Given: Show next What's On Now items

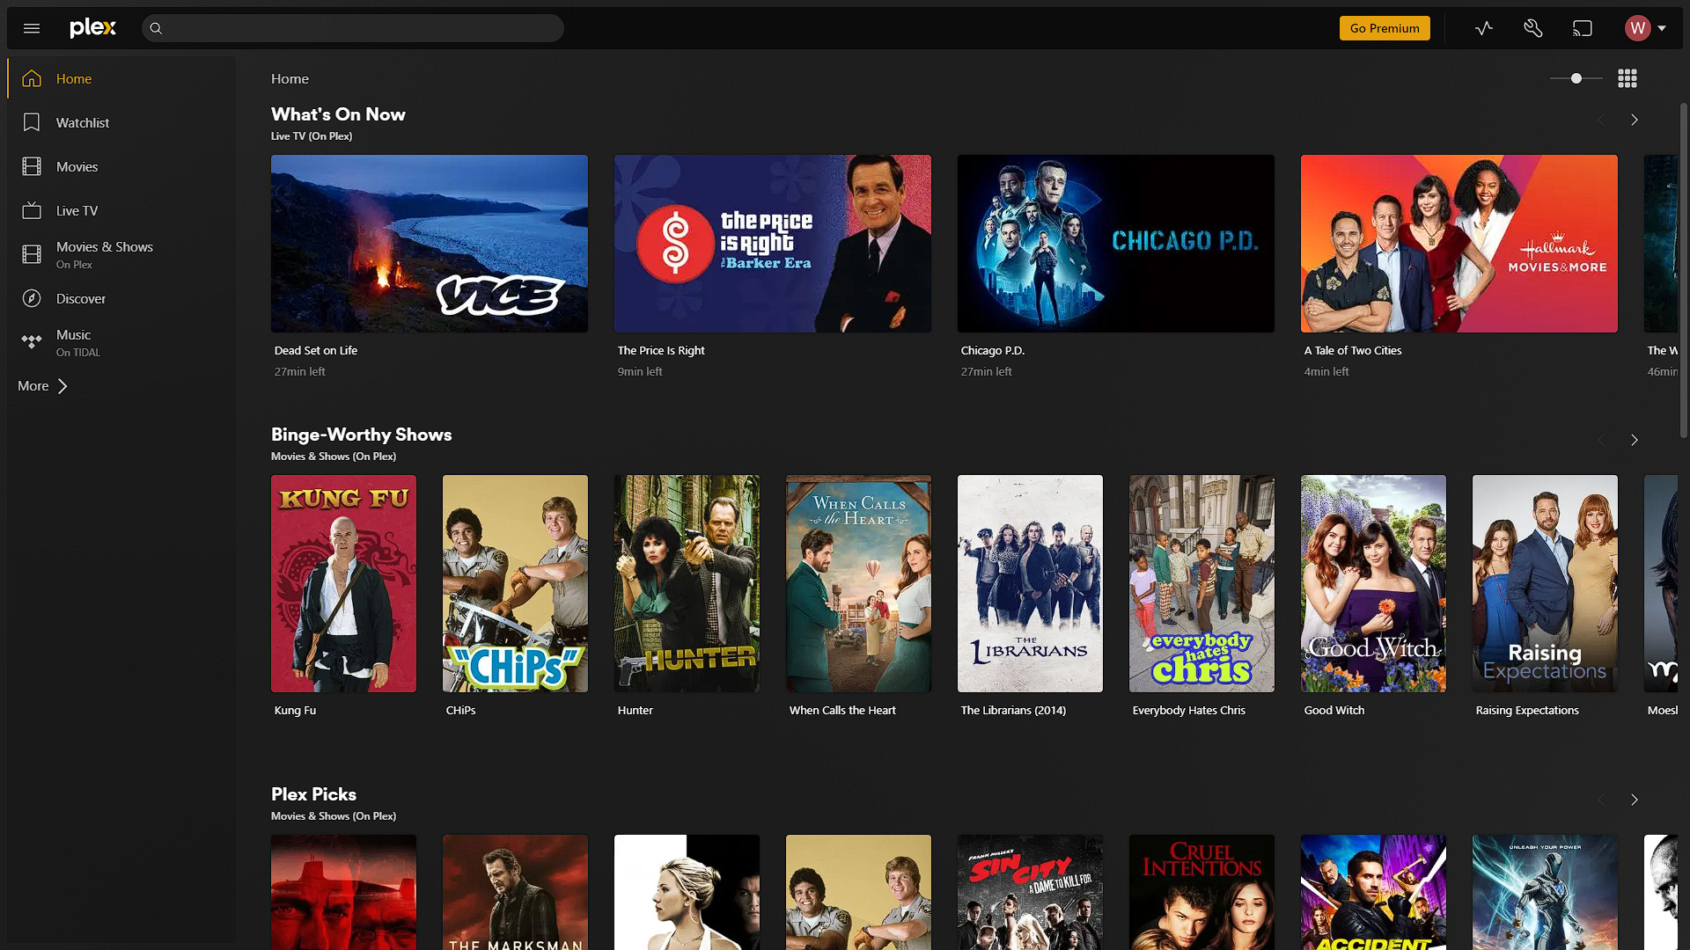Looking at the screenshot, I should (1635, 120).
